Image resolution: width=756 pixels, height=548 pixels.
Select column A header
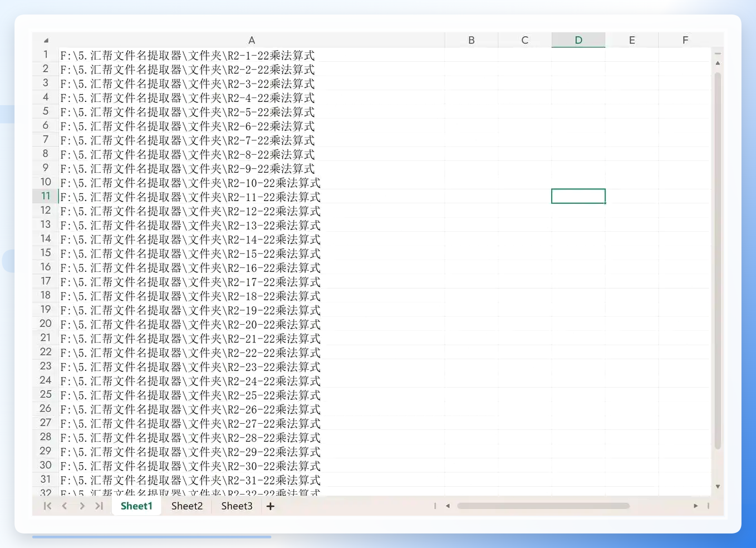pyautogui.click(x=252, y=40)
